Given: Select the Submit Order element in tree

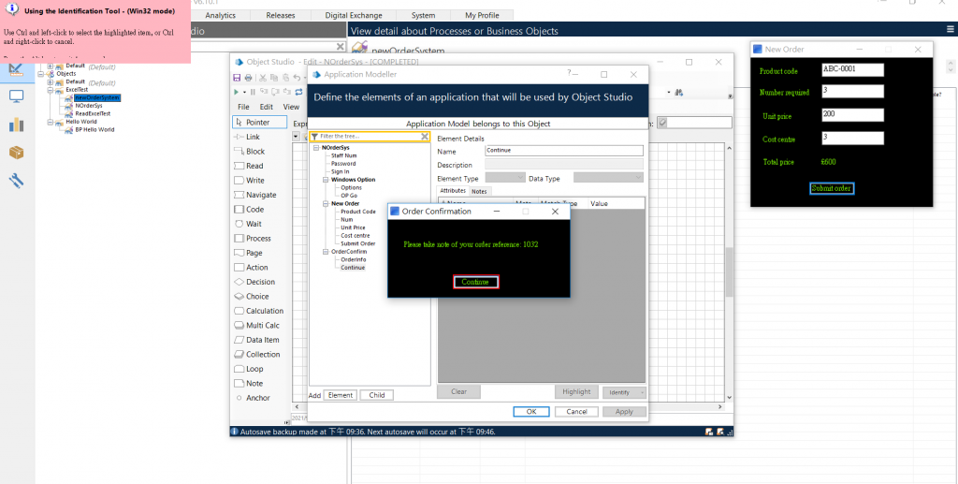Looking at the screenshot, I should (358, 243).
